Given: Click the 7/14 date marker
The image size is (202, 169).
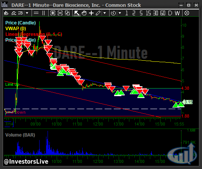Looking at the screenshot, I should [x=9, y=124].
